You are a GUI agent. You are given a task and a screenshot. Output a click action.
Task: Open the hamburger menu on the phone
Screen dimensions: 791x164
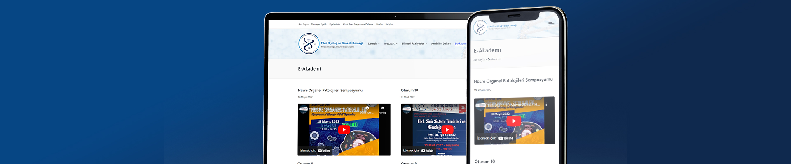551,24
